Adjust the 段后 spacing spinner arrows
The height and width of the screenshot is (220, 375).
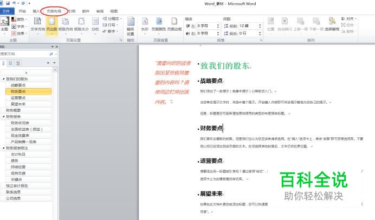pos(260,34)
